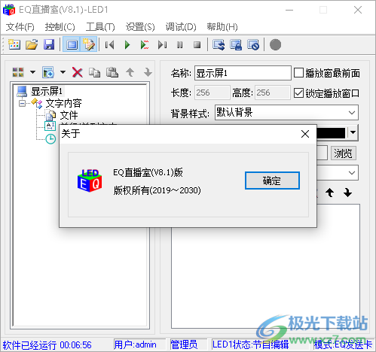Click the text AI tree item icon
376x352 pixels.
tap(50, 126)
